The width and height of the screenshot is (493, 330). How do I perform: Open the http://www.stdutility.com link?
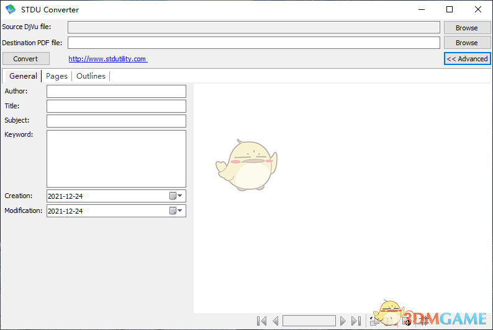(x=107, y=59)
